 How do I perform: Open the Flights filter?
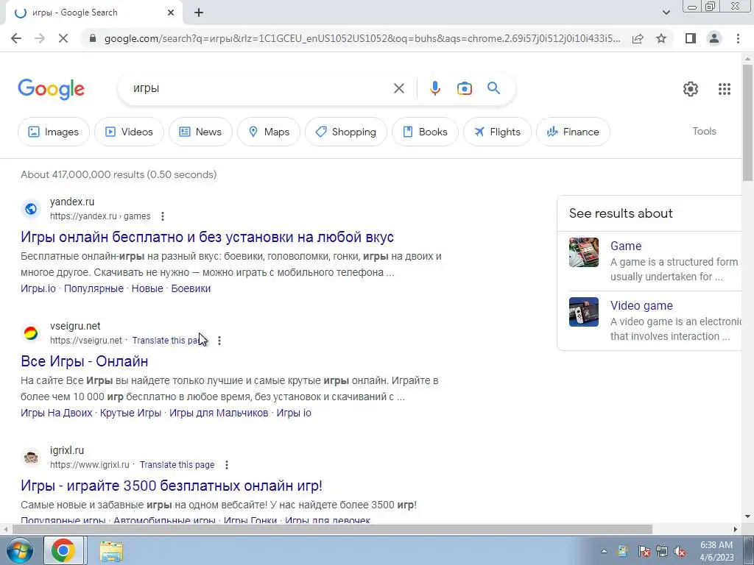(497, 132)
